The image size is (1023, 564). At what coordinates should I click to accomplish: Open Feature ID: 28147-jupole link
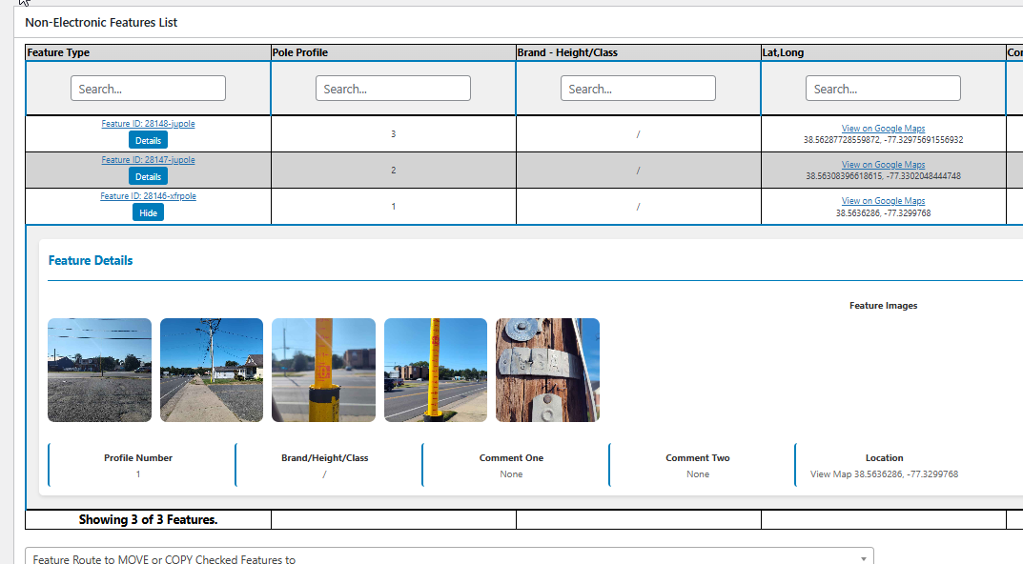click(148, 160)
